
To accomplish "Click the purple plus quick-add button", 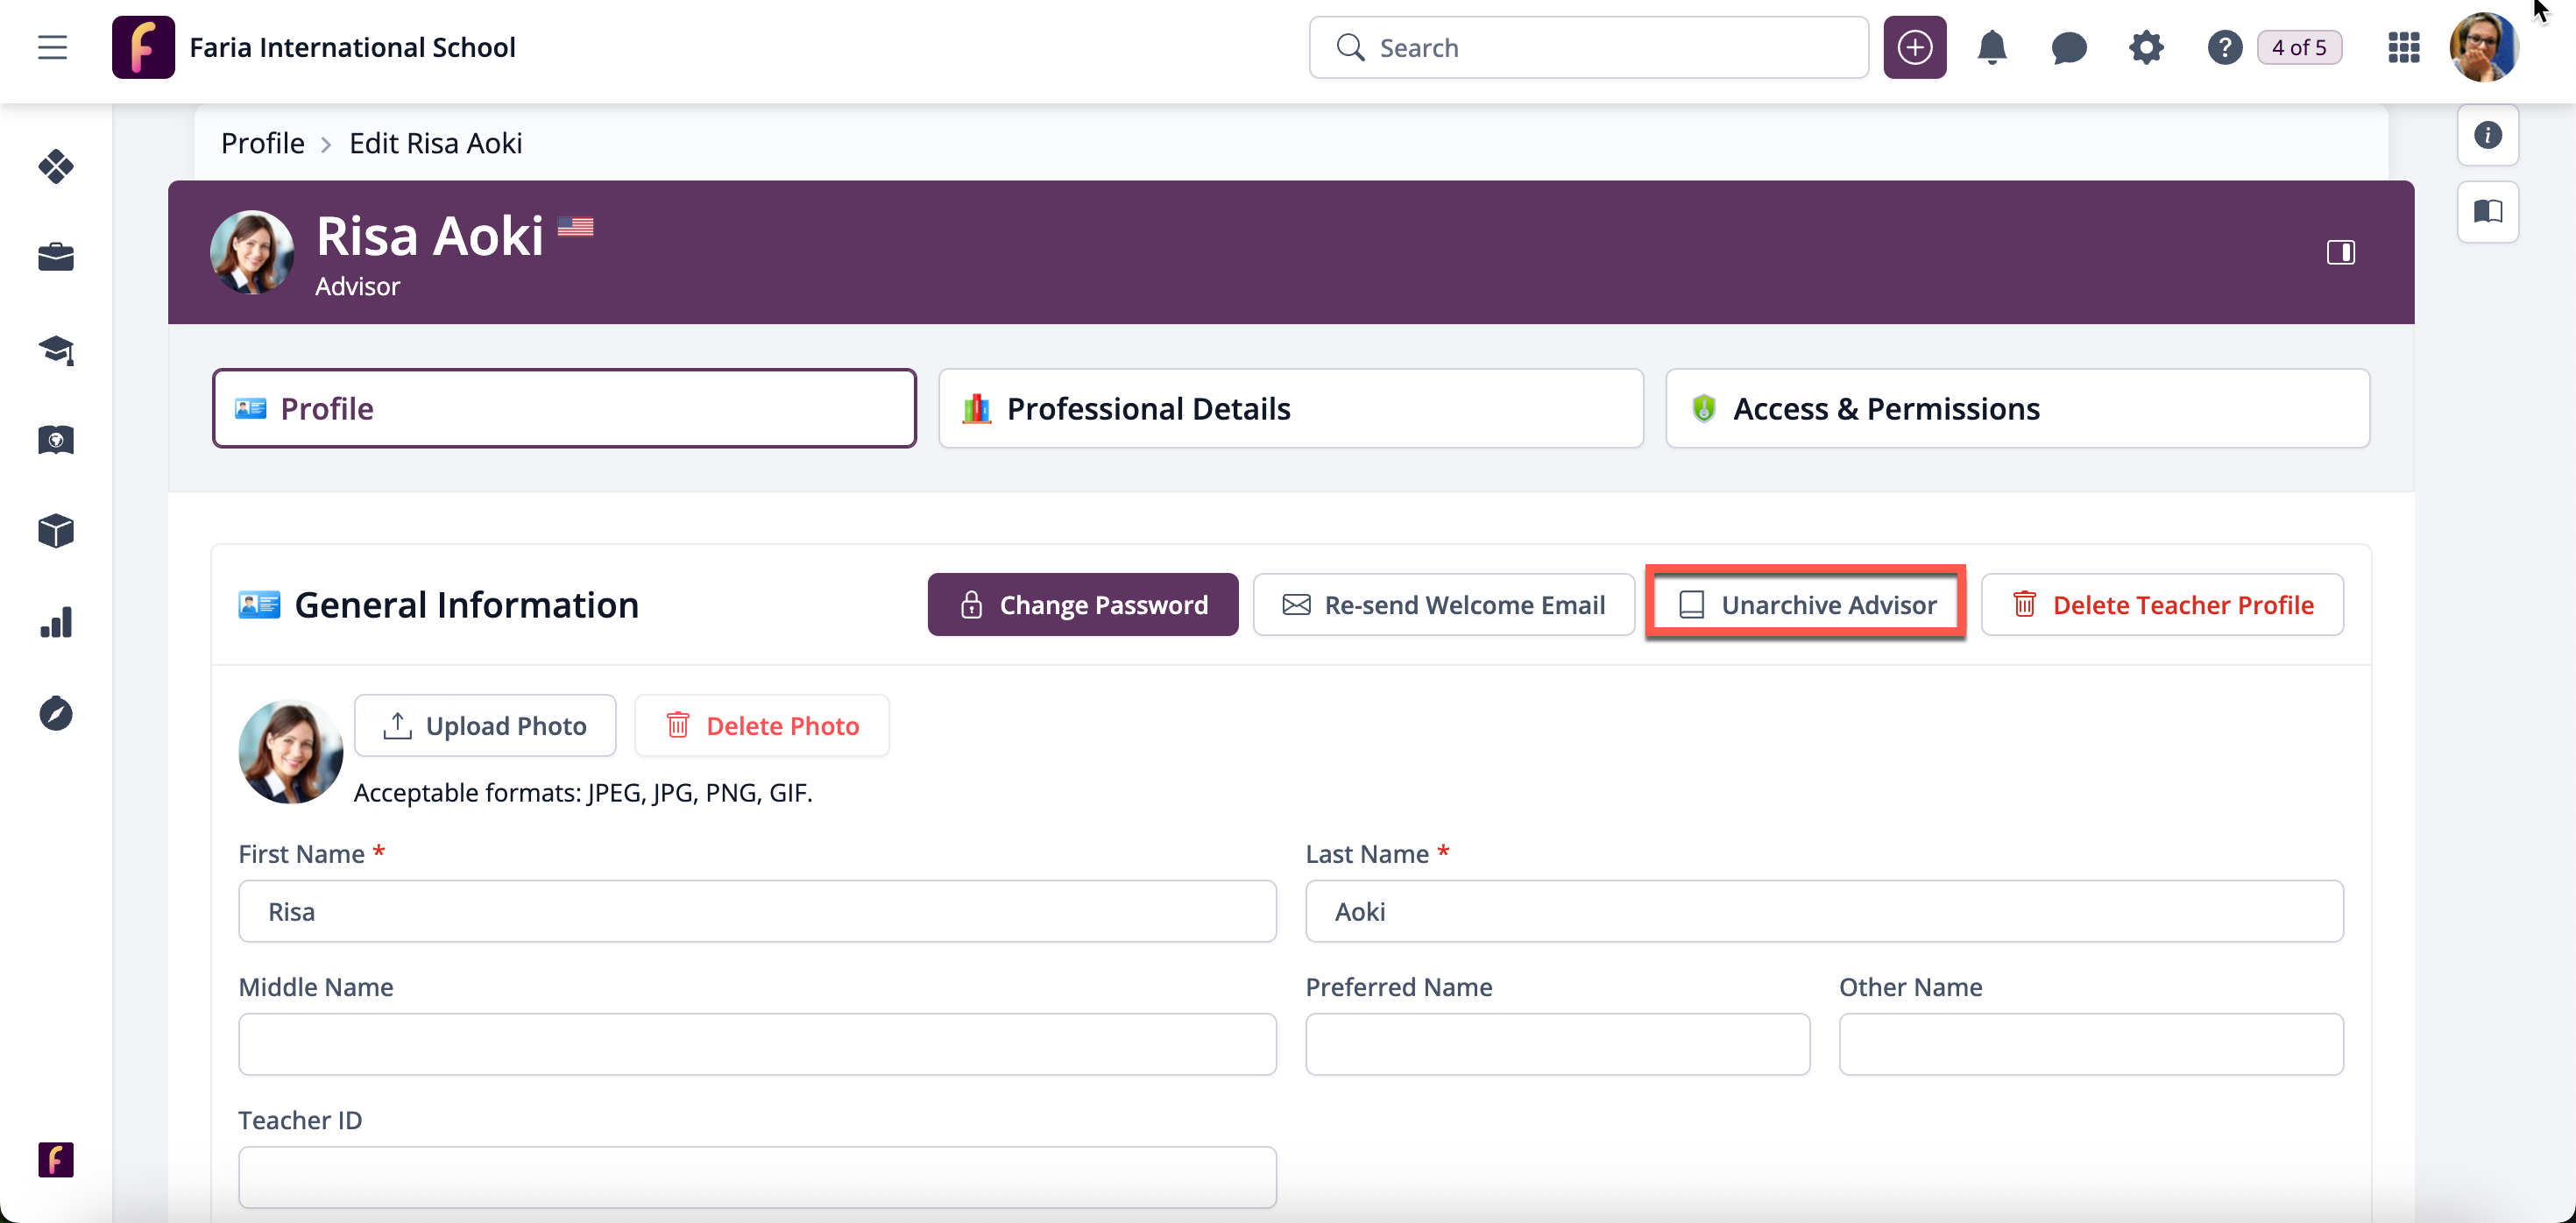I will click(x=1914, y=47).
